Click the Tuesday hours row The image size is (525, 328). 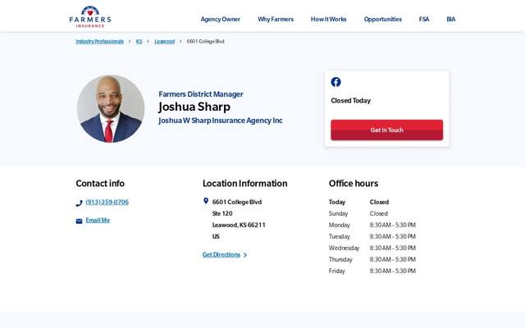[372, 237]
